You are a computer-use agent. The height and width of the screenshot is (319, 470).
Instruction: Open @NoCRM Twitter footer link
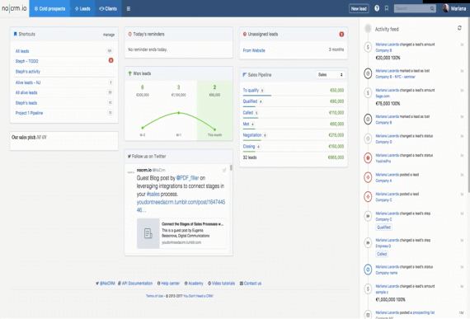[106, 284]
